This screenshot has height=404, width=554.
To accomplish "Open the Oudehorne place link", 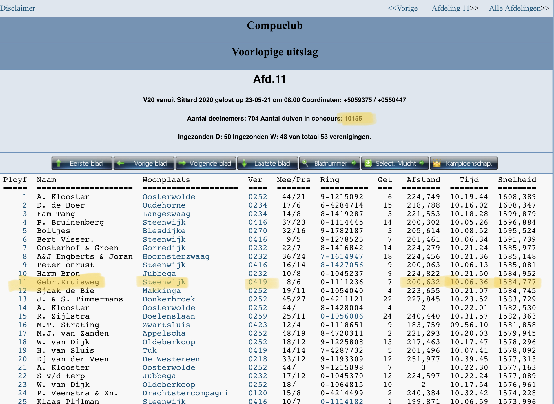I will click(164, 205).
